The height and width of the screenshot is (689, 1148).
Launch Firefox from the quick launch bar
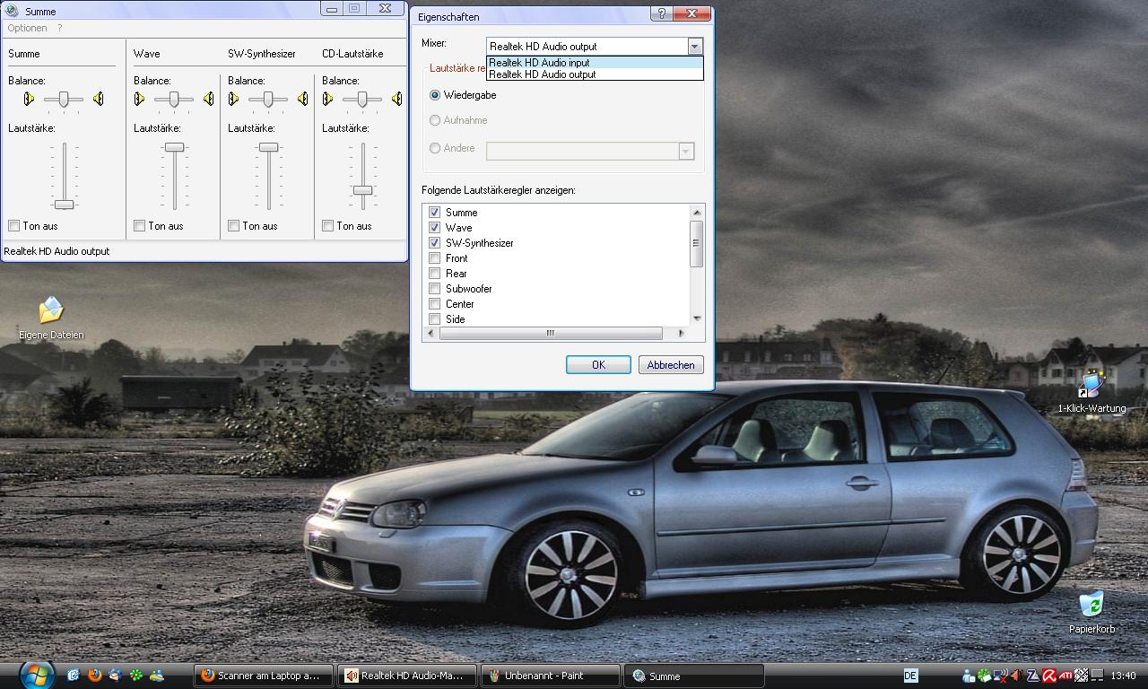pyautogui.click(x=94, y=676)
